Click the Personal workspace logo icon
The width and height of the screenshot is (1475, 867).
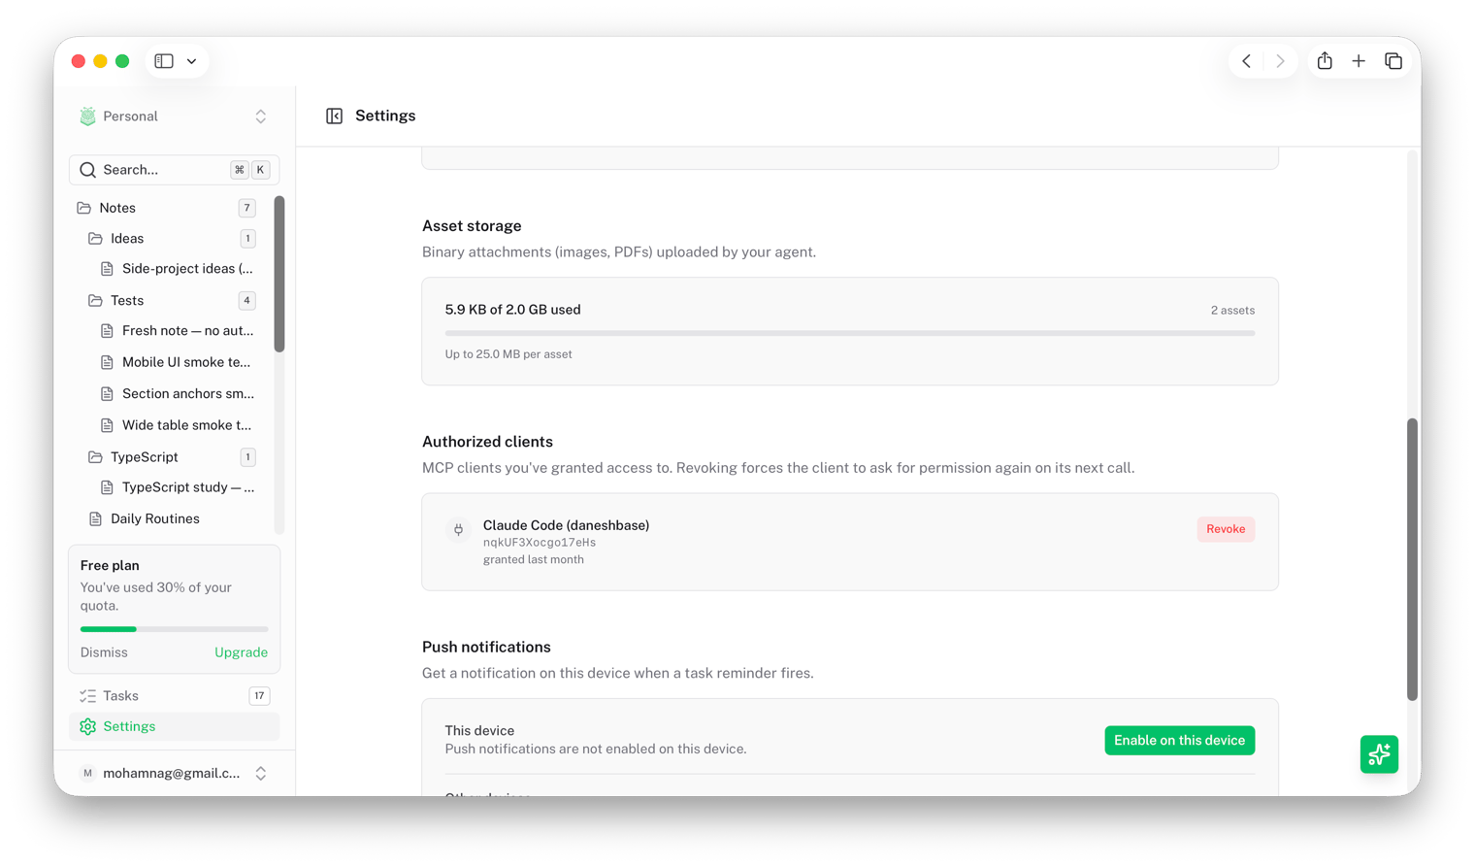[x=88, y=117]
